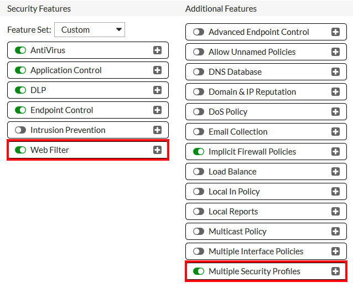Click the plus icon beside AntiVirus
Screen dimensions: 353x287
[157, 50]
